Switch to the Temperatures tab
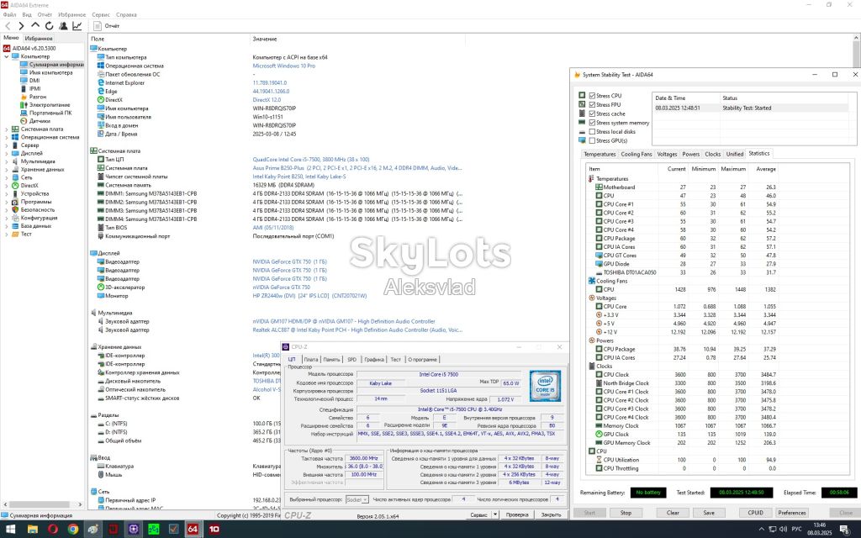 click(600, 155)
